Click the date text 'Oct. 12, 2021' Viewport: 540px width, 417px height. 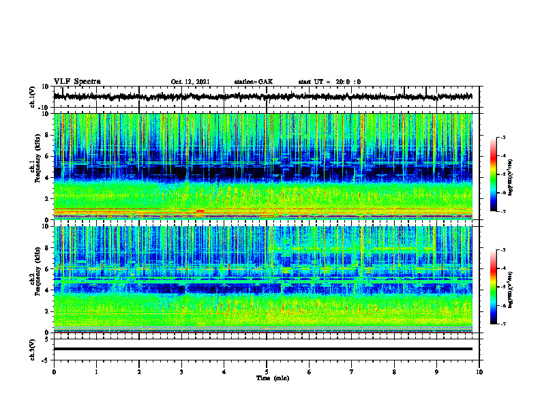[190, 82]
